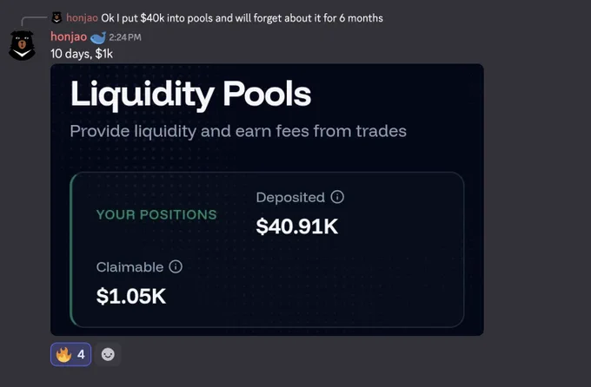Click the Claimable info icon
This screenshot has width=591, height=387.
176,266
